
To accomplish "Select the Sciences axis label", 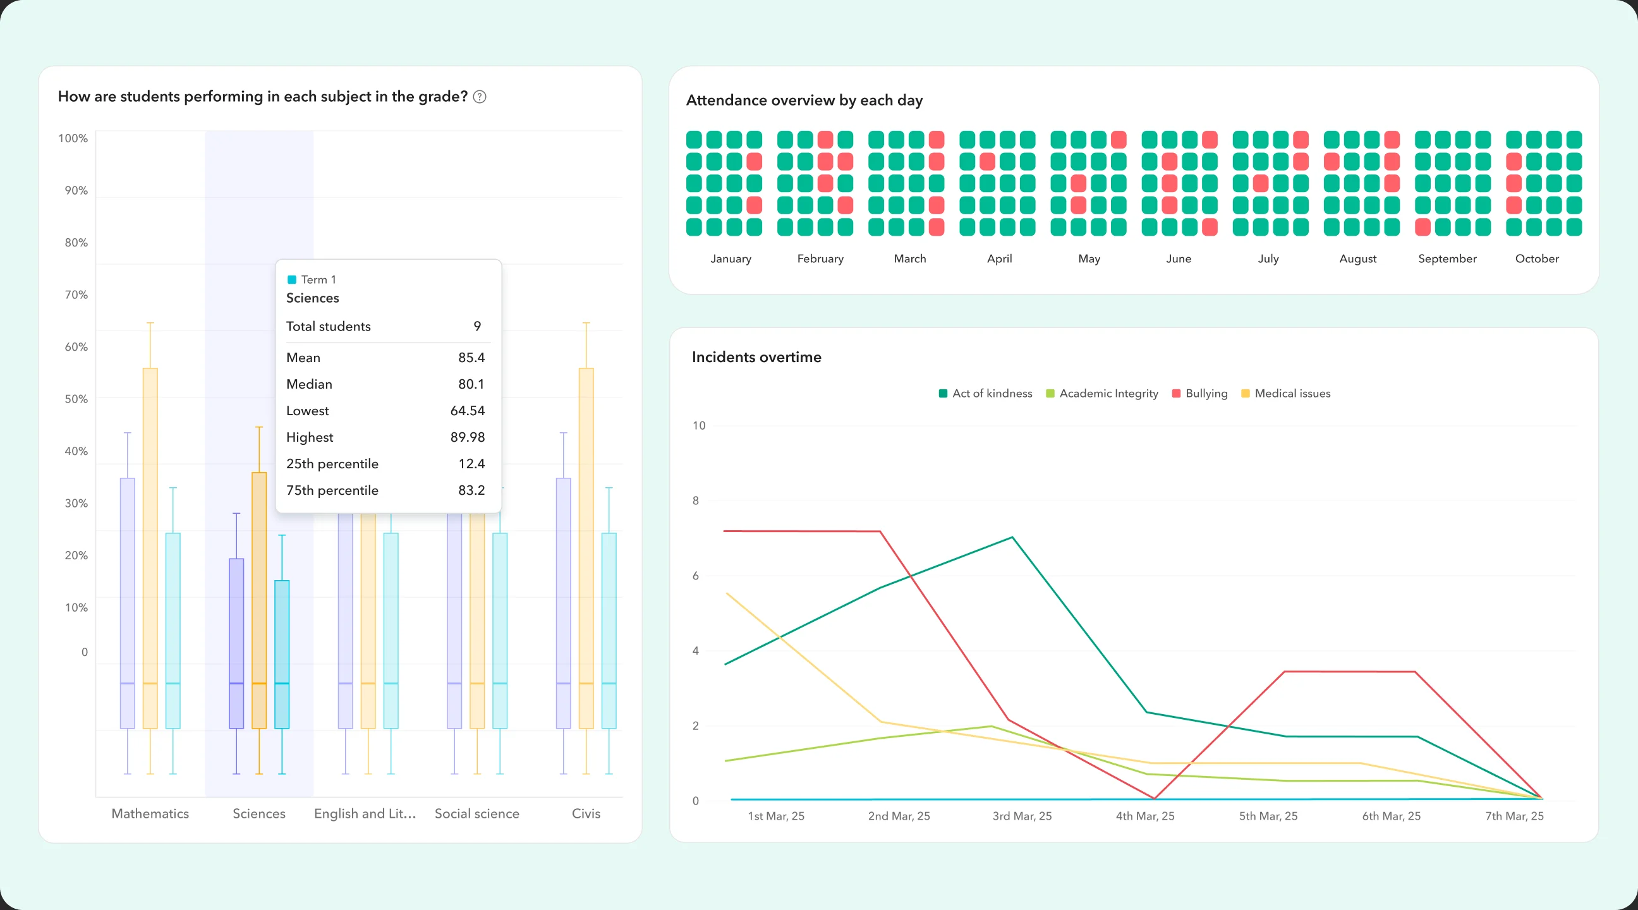I will tap(259, 813).
